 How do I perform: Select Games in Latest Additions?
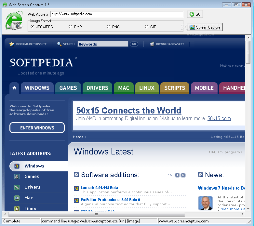point(32,177)
